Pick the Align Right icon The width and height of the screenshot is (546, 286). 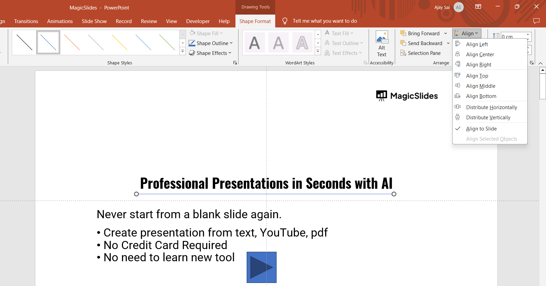458,64
